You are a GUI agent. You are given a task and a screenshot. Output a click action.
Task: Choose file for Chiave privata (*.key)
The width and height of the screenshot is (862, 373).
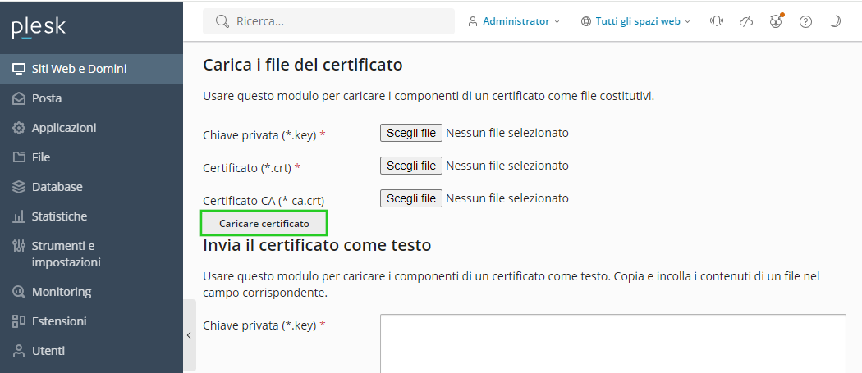[411, 133]
